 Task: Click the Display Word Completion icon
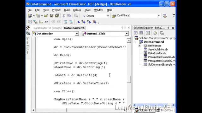46,22
